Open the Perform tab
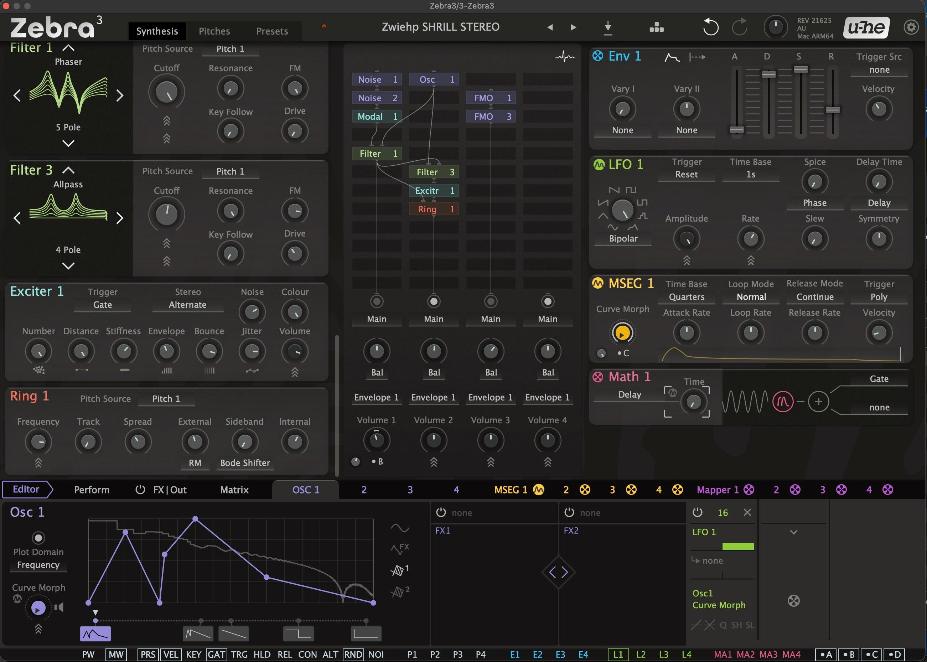Viewport: 927px width, 662px height. coord(92,490)
